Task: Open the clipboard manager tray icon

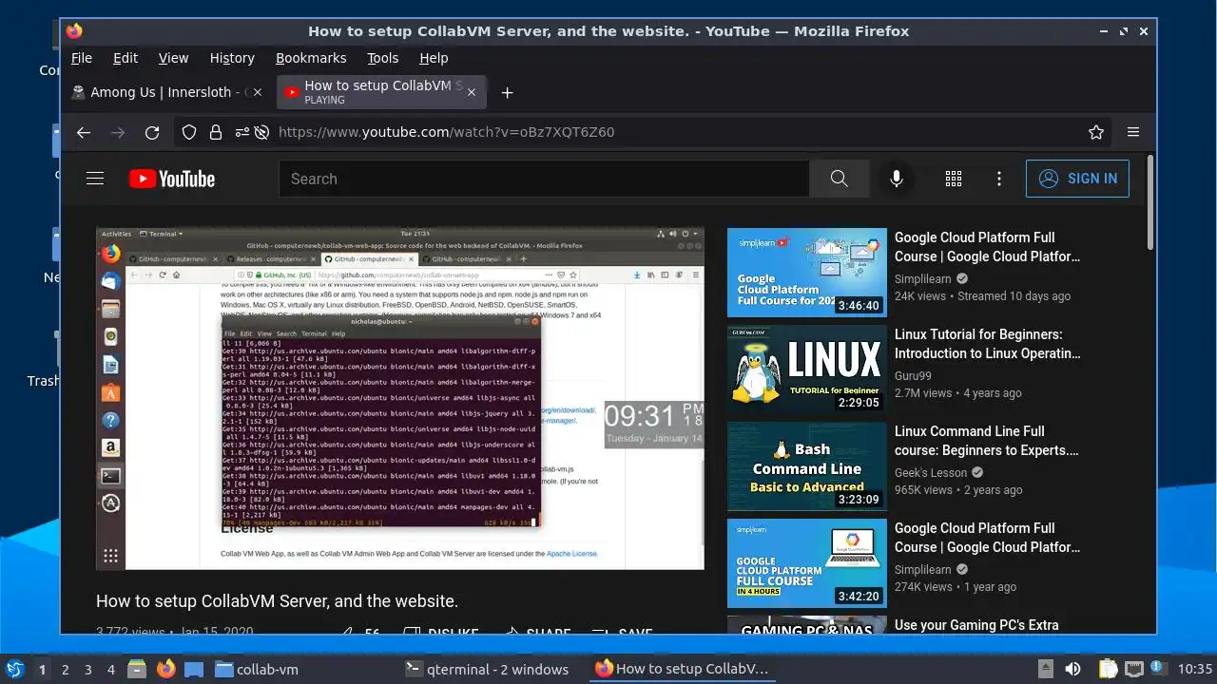Action: (1108, 669)
